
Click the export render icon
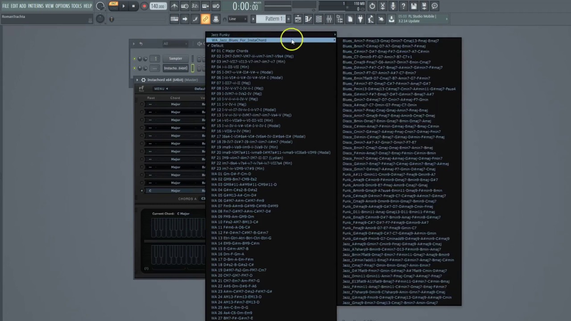pyautogui.click(x=424, y=6)
